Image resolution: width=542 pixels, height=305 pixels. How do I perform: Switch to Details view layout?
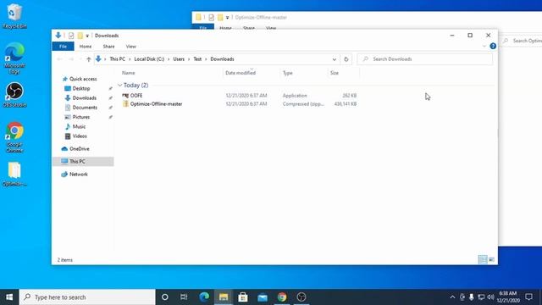coord(483,260)
